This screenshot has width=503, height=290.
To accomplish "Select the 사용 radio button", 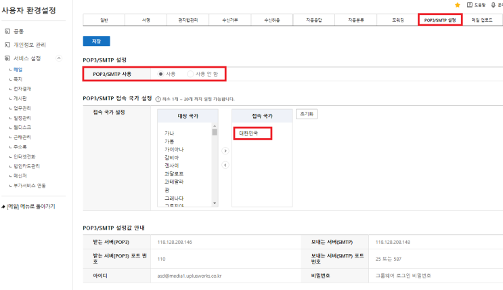I will [x=160, y=74].
